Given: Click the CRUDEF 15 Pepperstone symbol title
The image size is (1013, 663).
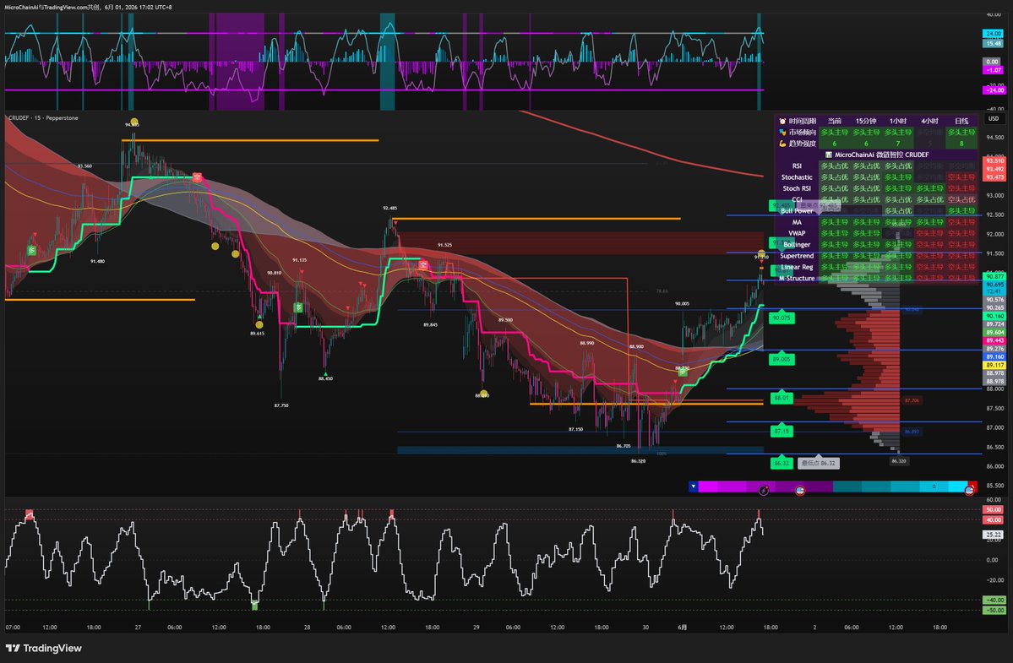Looking at the screenshot, I should pos(43,118).
